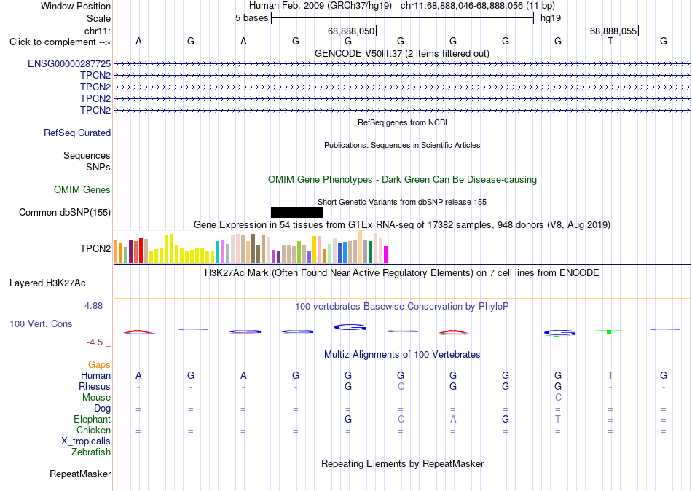Click the C base in the Mouse row
692x491 pixels.
(558, 398)
